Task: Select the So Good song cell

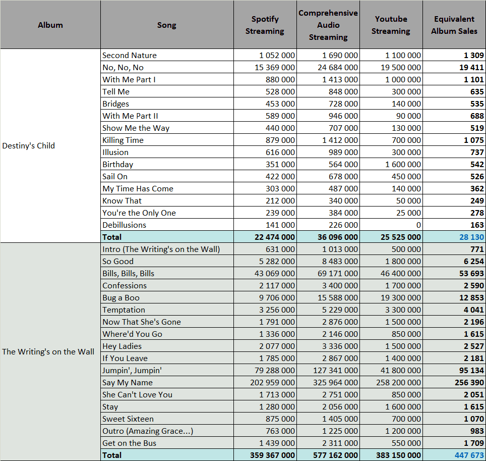Action: [x=167, y=261]
